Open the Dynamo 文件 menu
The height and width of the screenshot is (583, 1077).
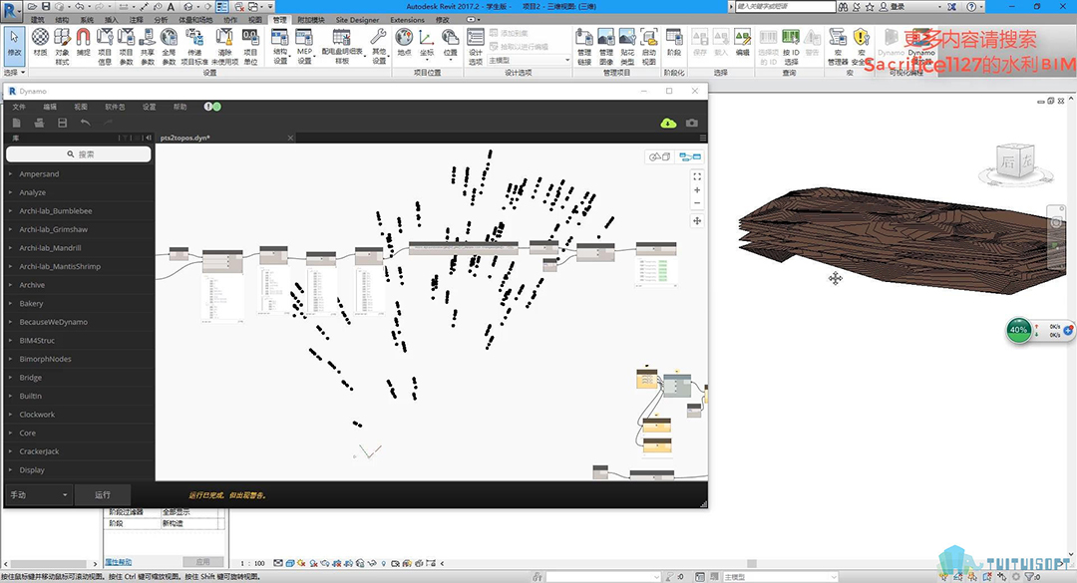pos(19,107)
